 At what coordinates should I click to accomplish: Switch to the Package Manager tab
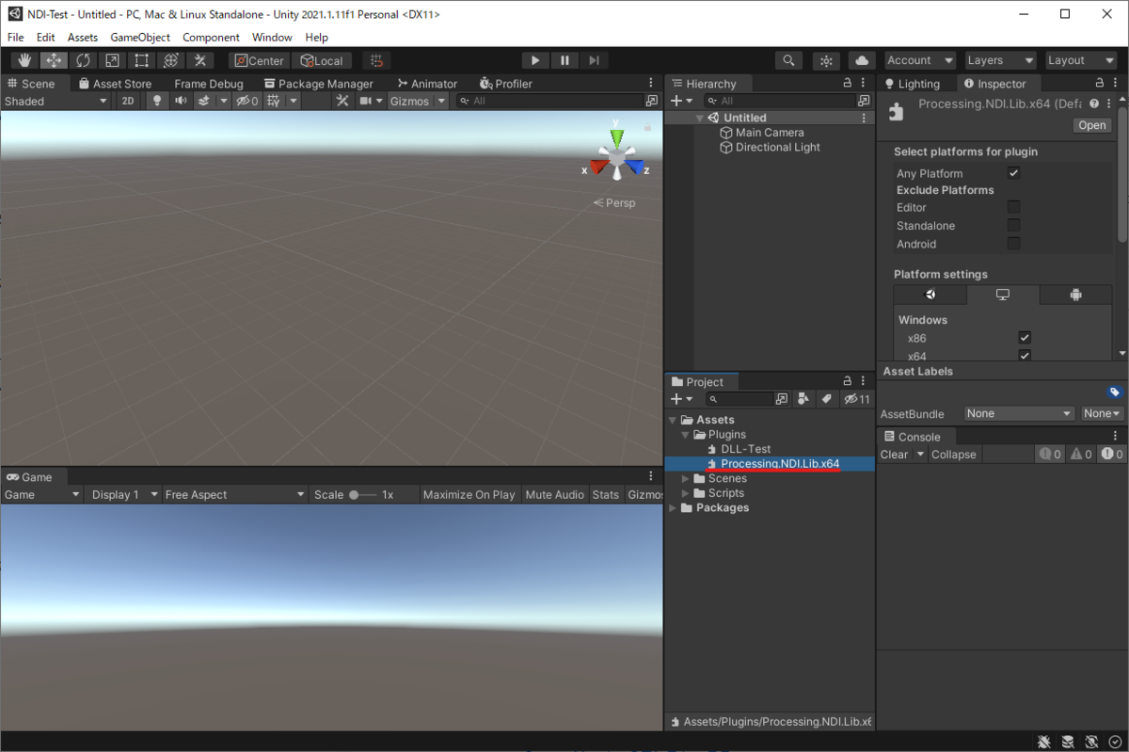tap(318, 84)
